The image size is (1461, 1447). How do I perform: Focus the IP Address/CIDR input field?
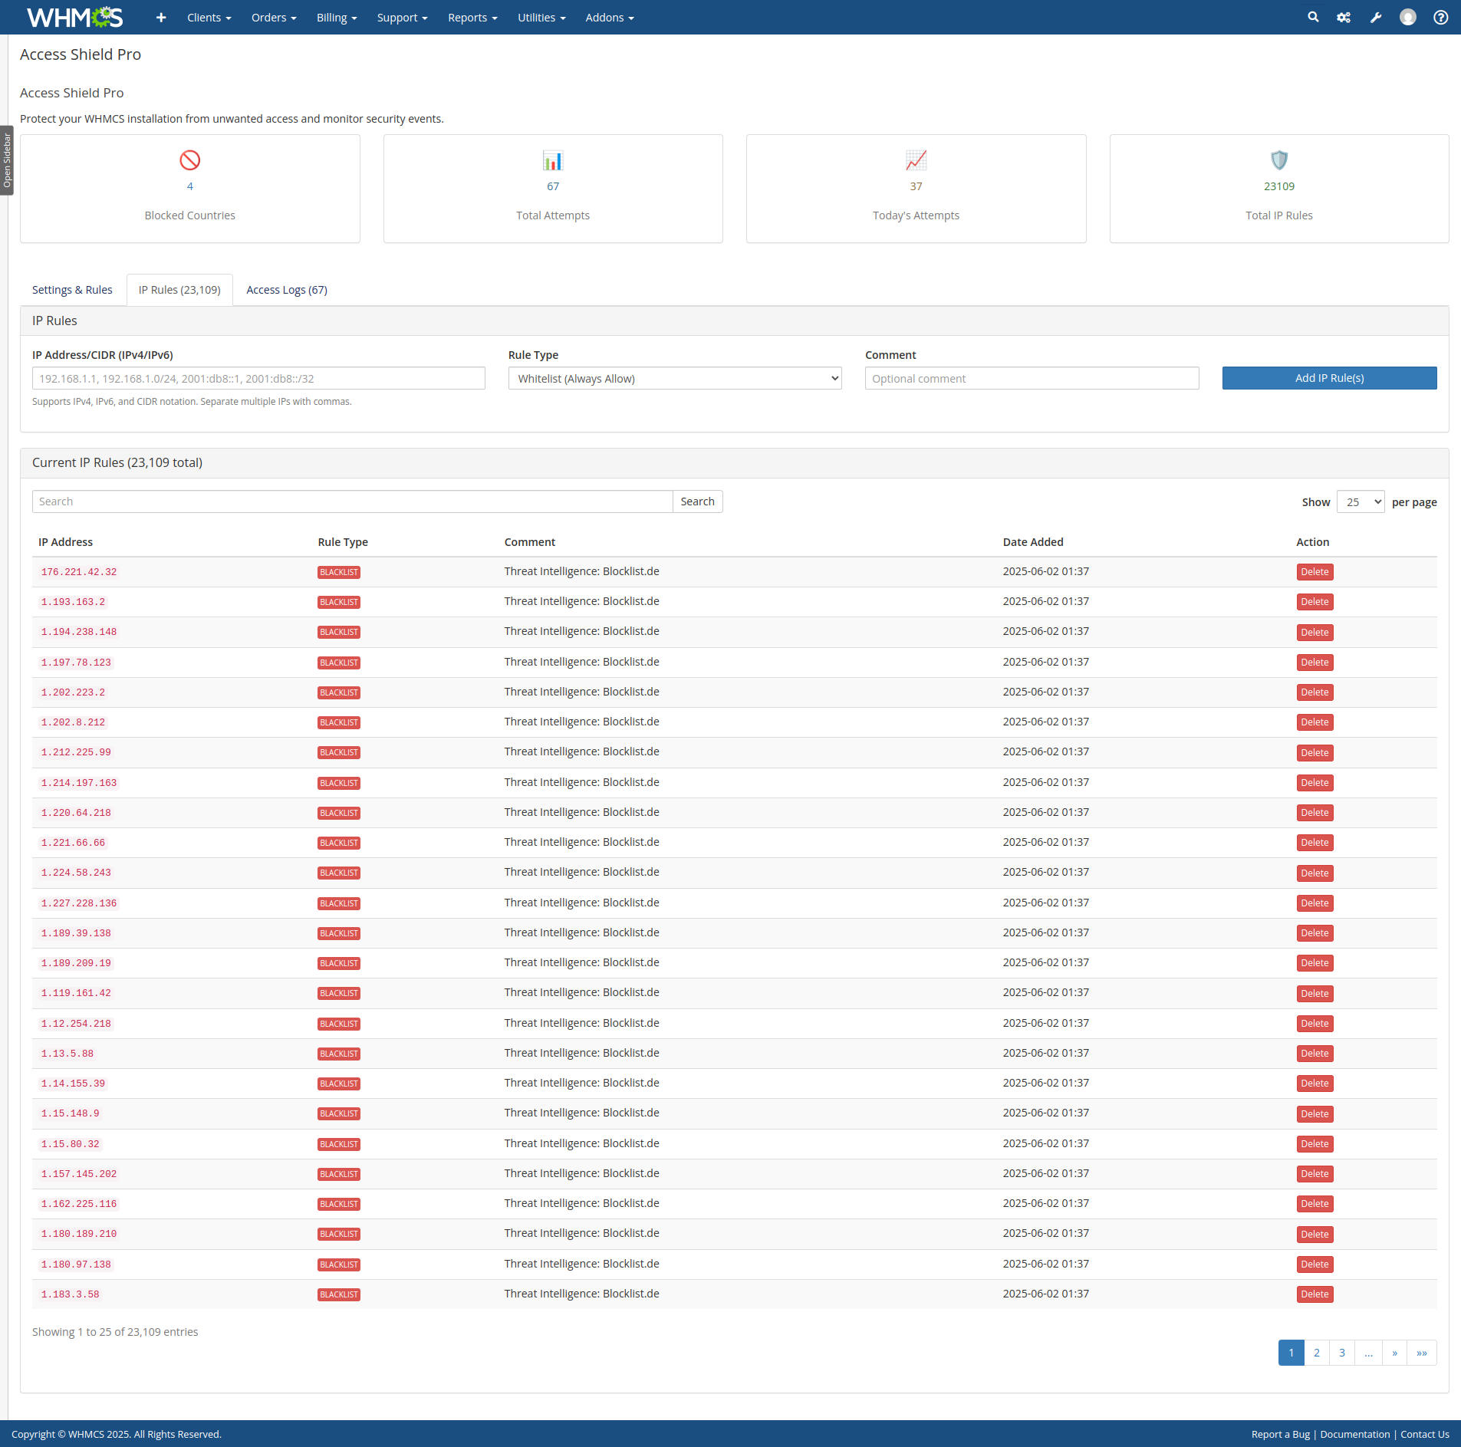pyautogui.click(x=258, y=378)
